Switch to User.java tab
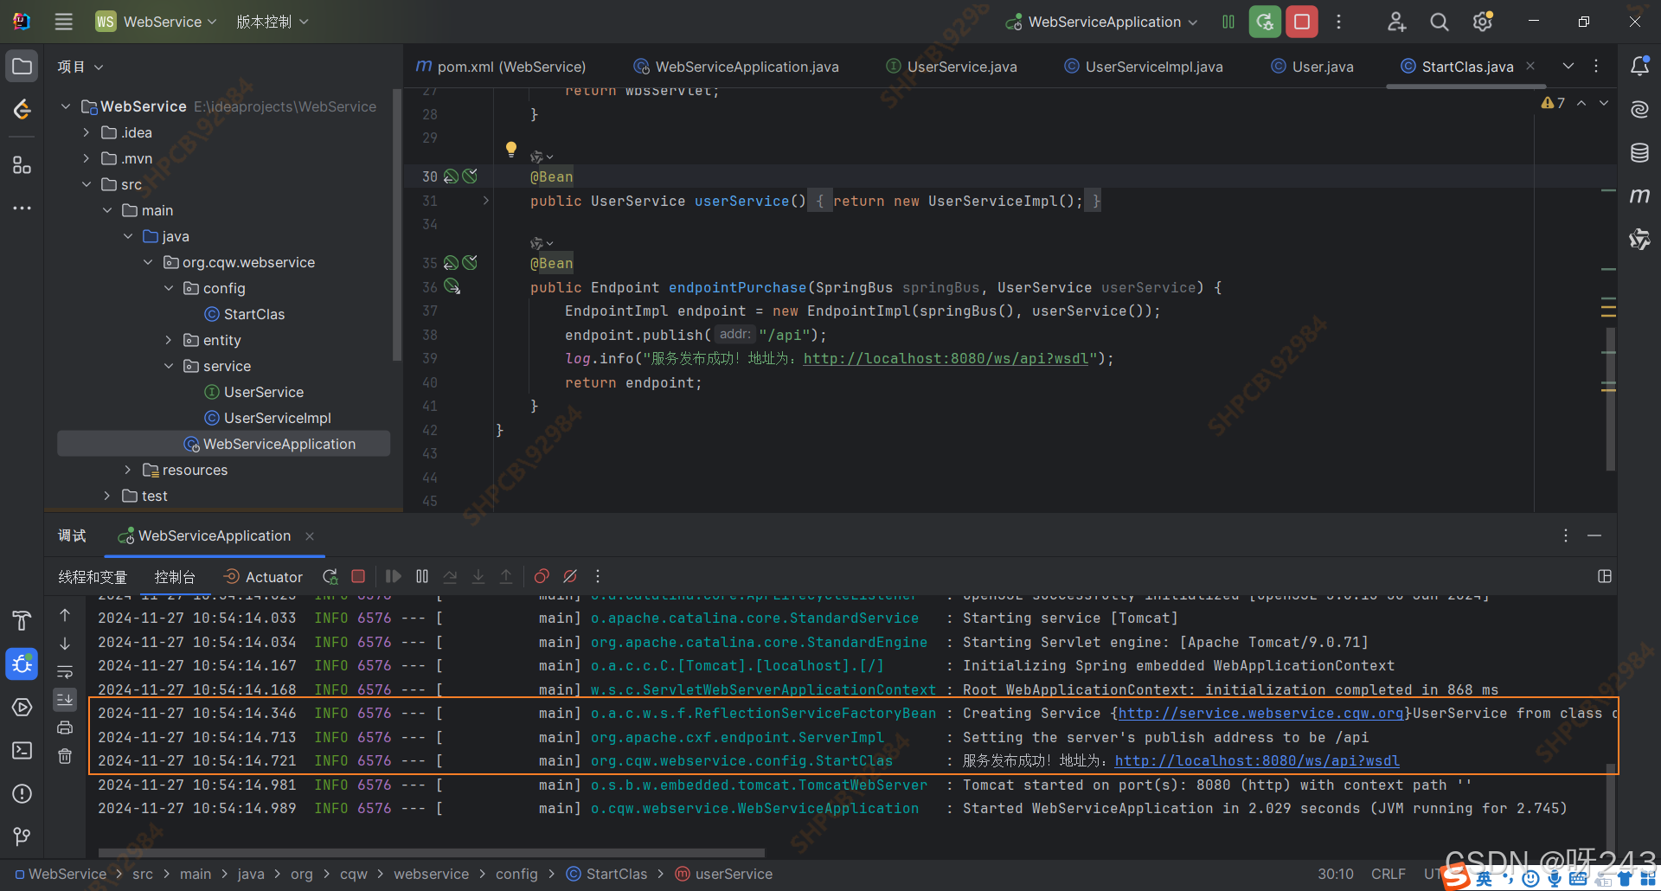1661x891 pixels. pos(1312,67)
